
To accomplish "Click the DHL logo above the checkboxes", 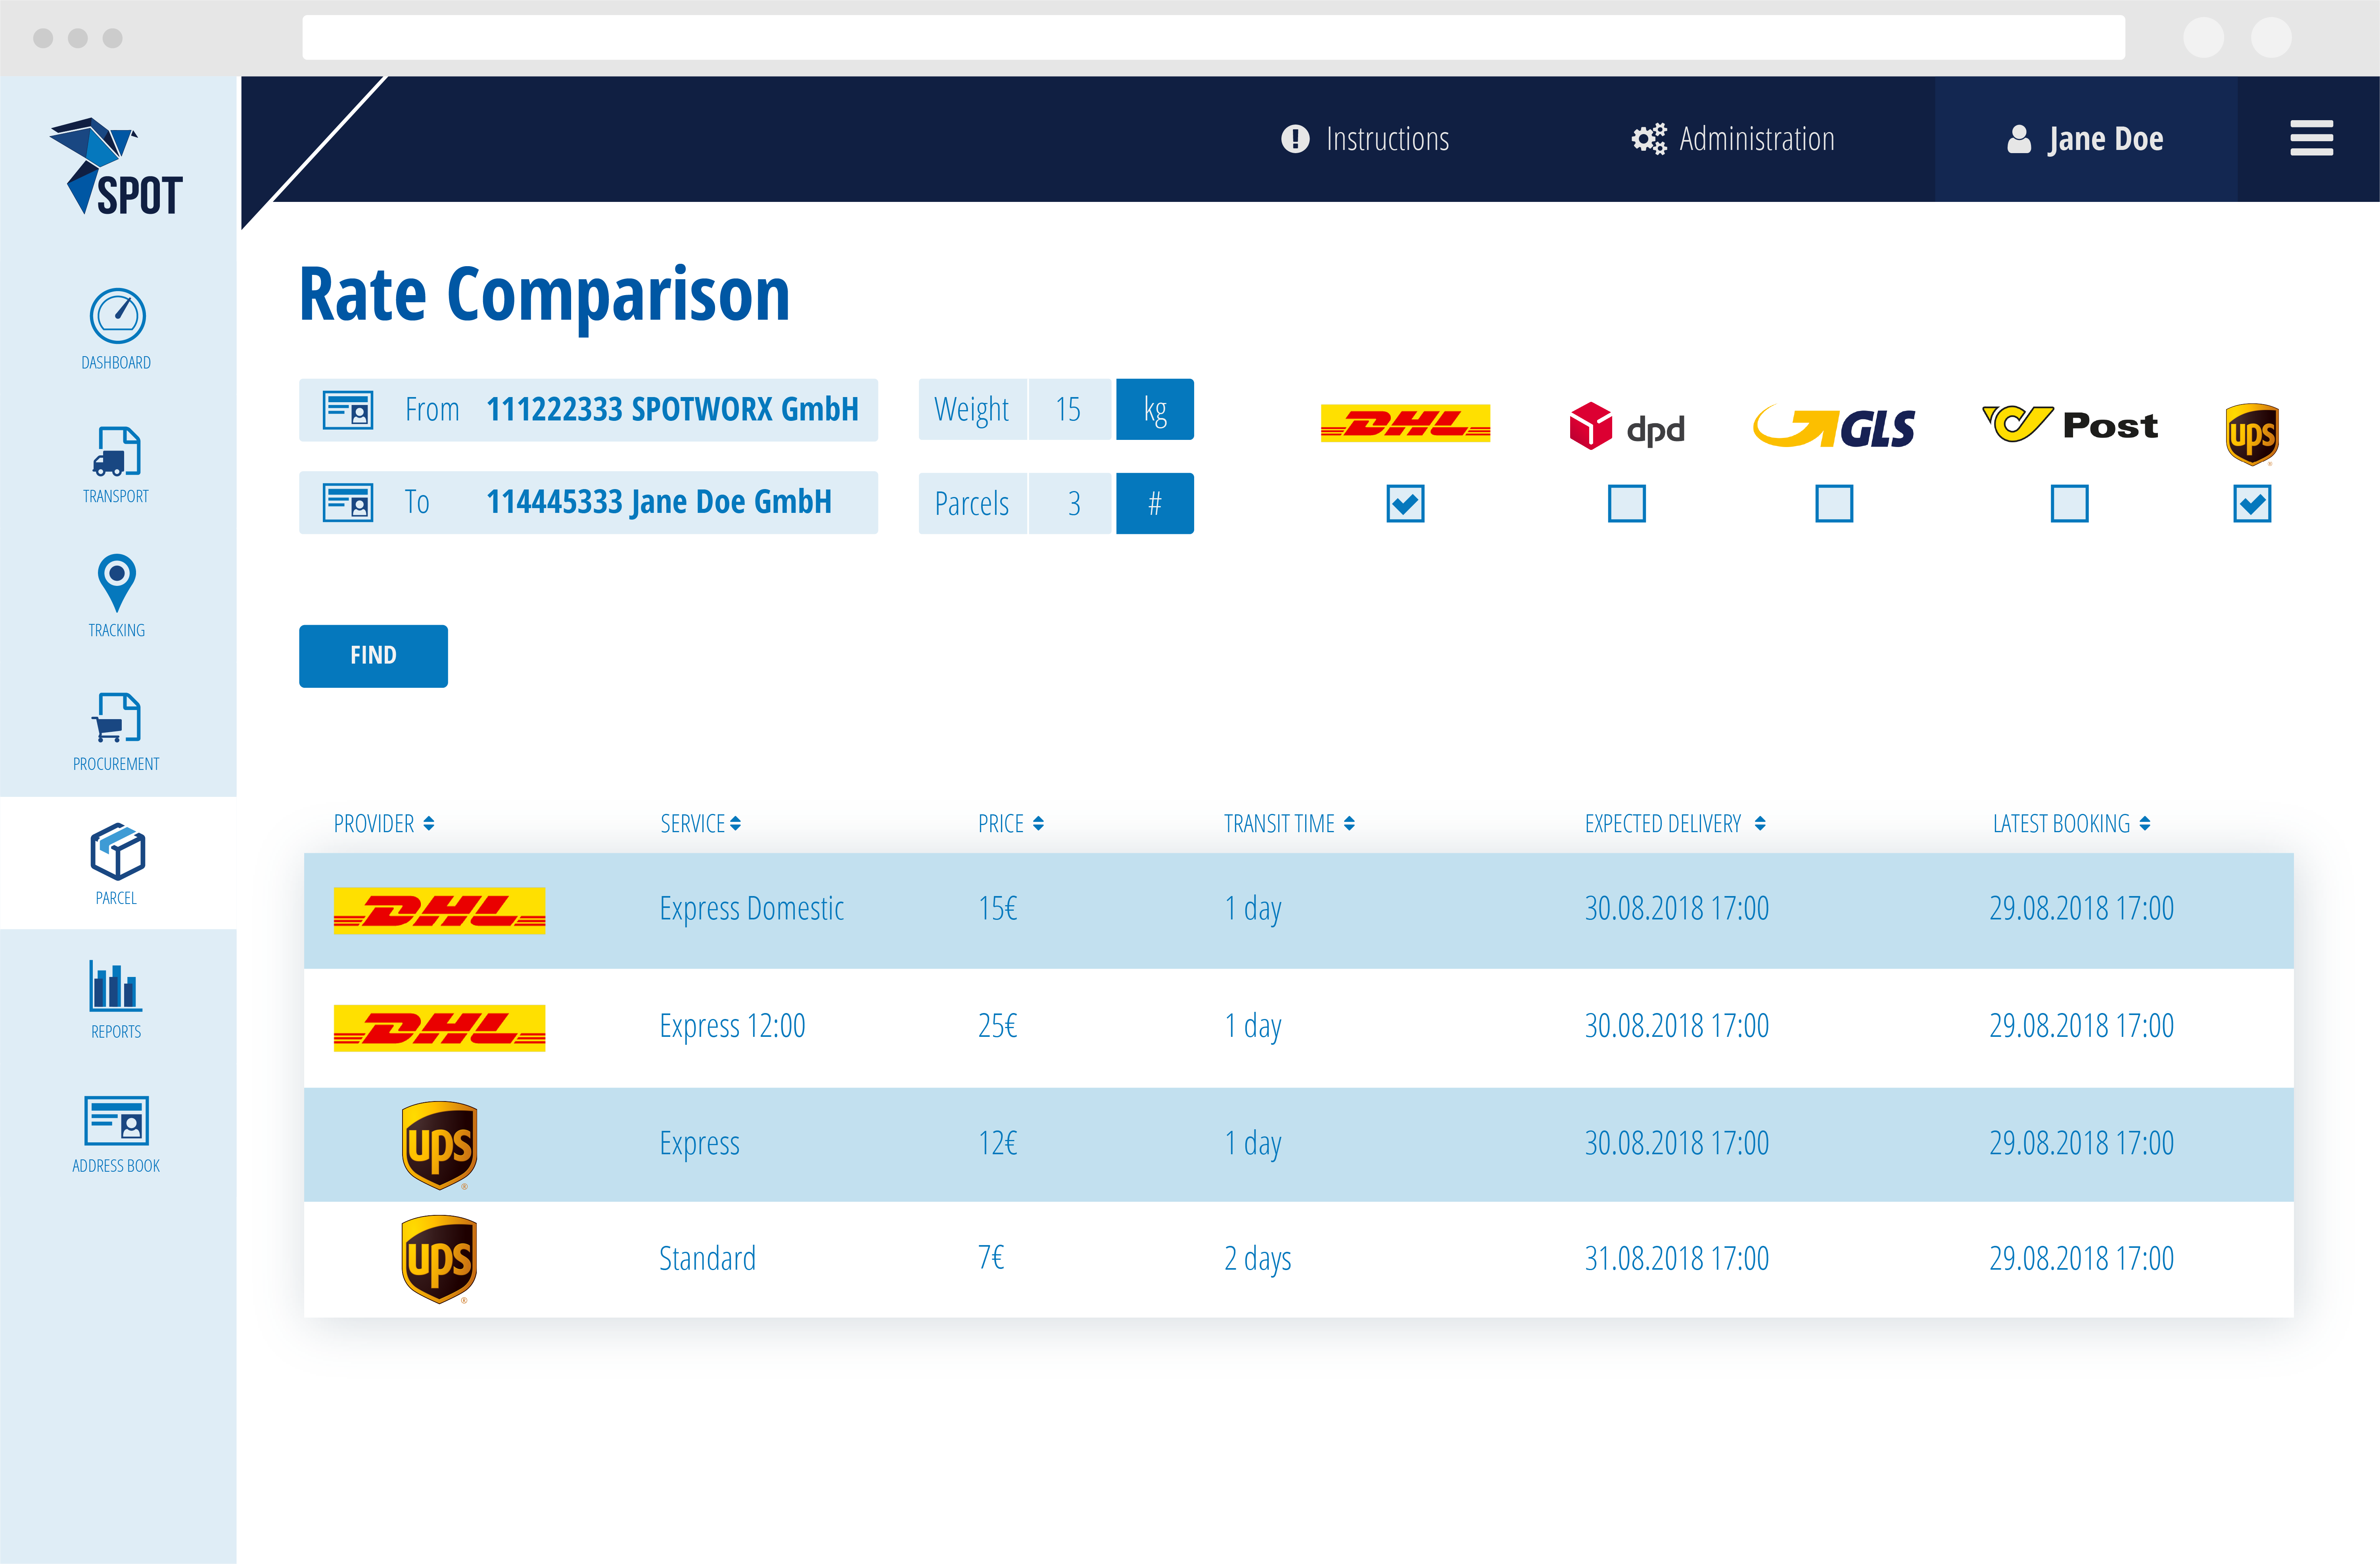I will [1405, 423].
